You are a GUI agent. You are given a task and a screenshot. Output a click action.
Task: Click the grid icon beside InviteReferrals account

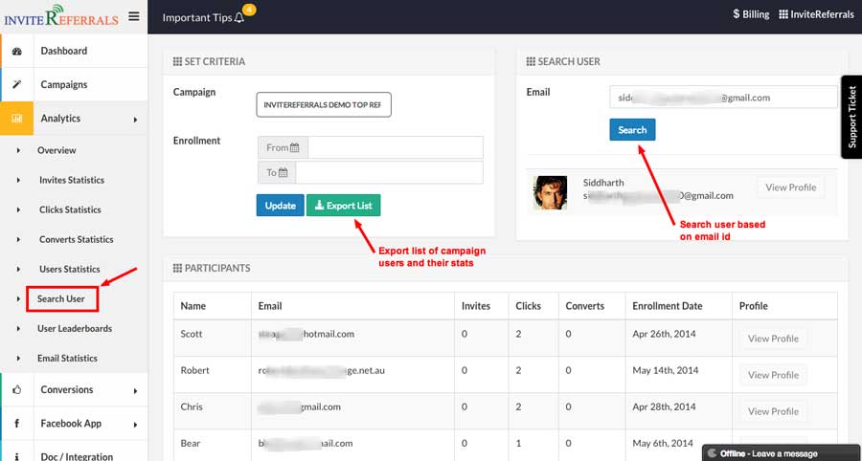[783, 14]
